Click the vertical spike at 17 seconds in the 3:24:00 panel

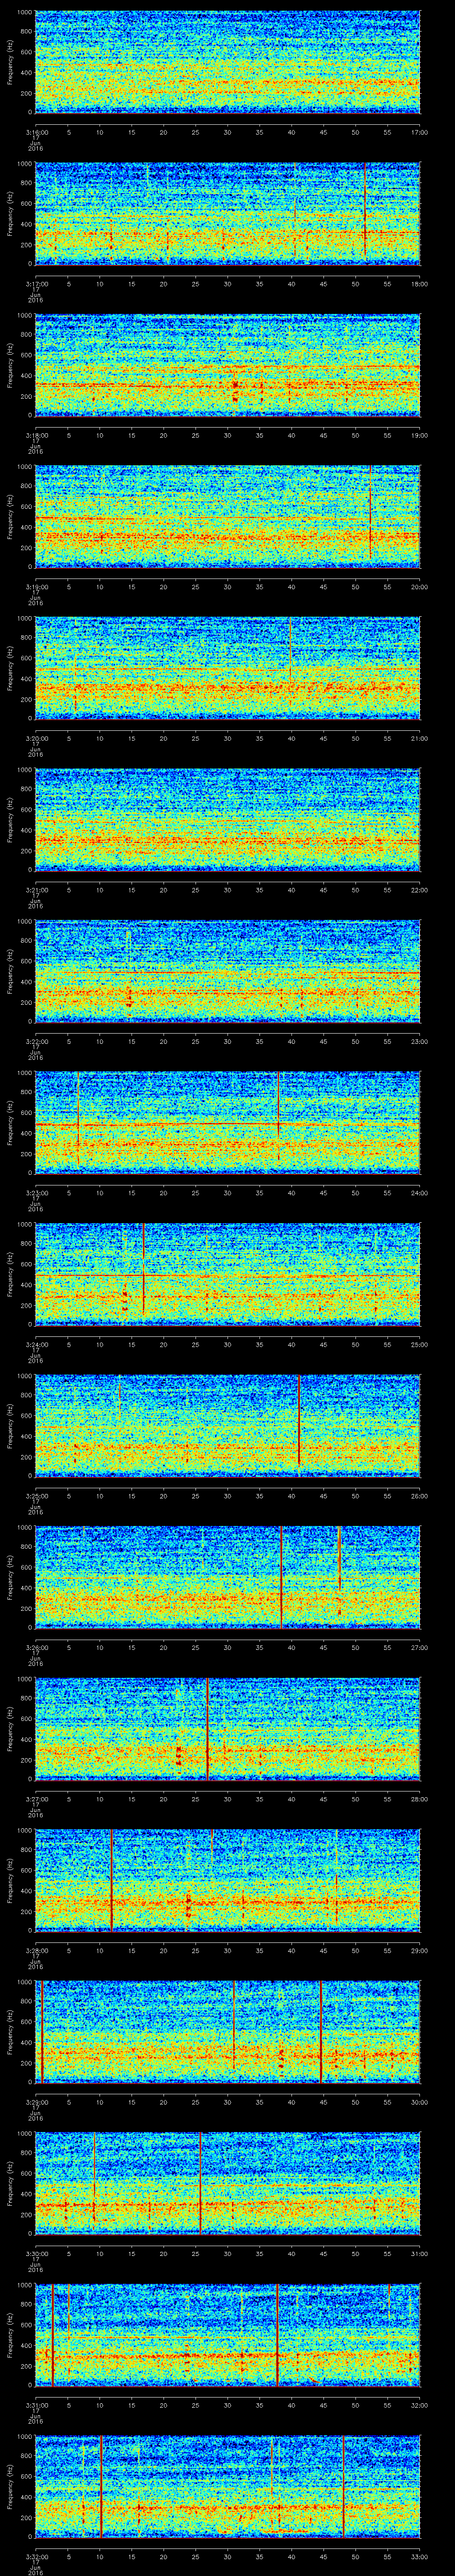click(144, 1270)
